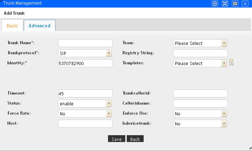This screenshot has width=252, height=151.
Task: Click the template document icon beside Templates
Action: point(231,63)
